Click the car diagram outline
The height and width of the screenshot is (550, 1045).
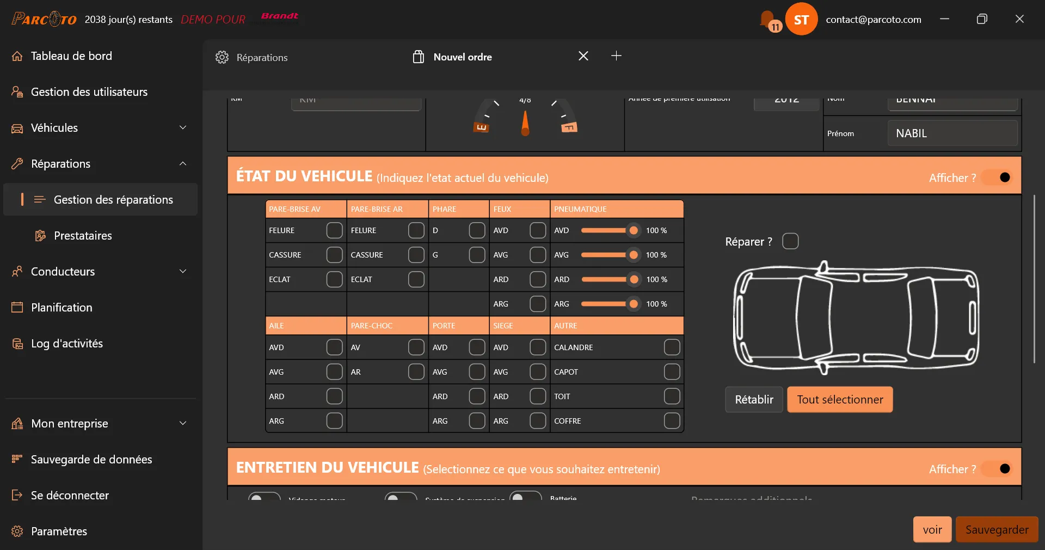(x=856, y=318)
